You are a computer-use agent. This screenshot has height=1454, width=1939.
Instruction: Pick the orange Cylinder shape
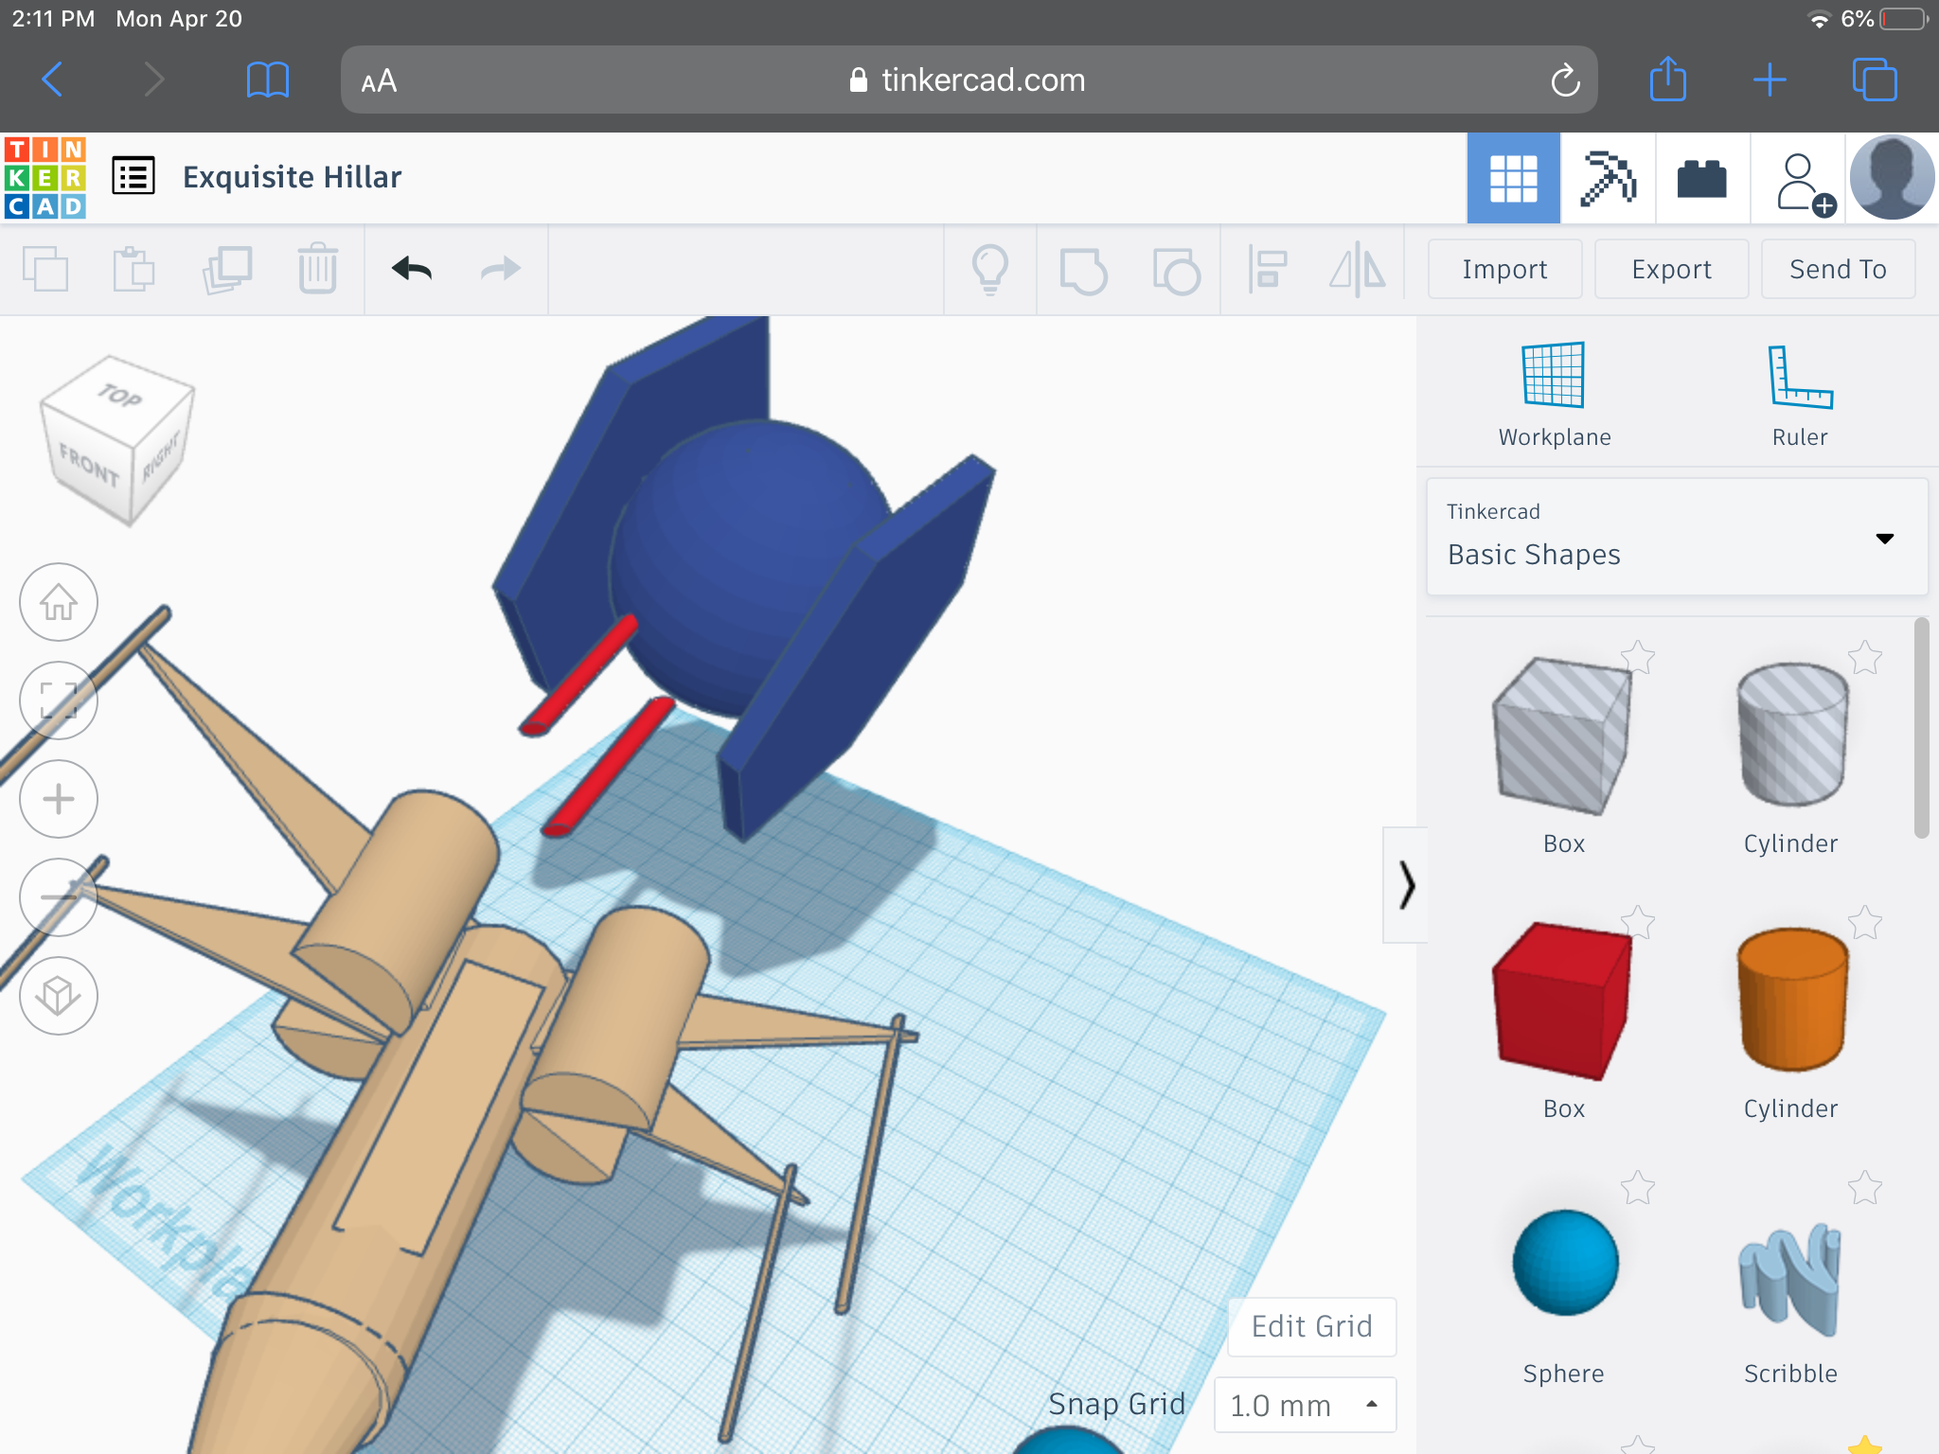tap(1791, 1000)
